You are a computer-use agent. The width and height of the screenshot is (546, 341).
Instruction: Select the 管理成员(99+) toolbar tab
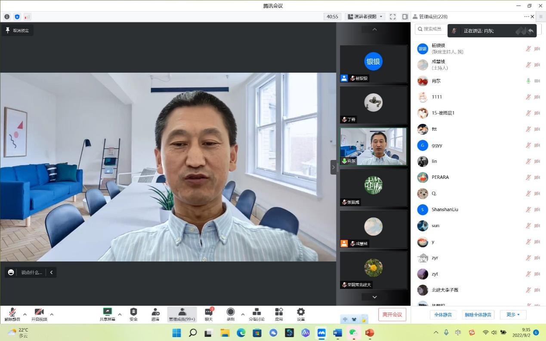pos(182,314)
